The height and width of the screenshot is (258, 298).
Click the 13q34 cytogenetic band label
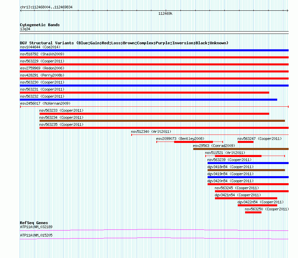(25, 29)
